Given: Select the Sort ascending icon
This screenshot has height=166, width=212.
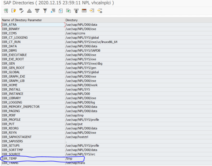Looking at the screenshot, I should 29,11.
